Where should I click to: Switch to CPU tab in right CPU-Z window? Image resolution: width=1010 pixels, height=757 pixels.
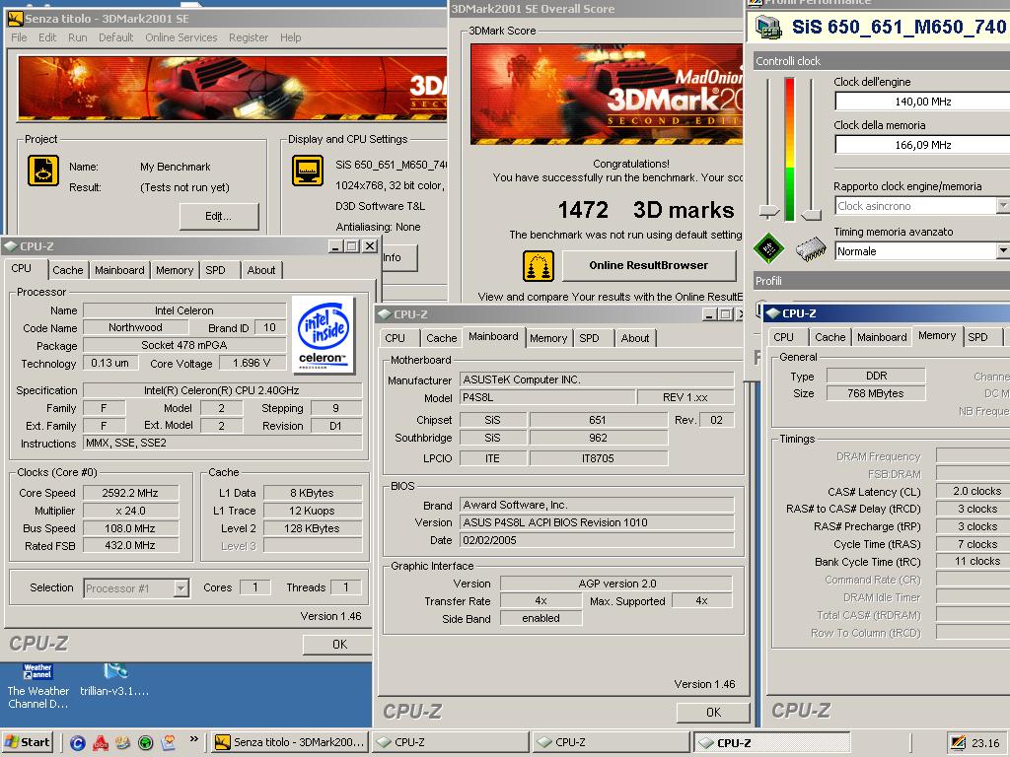tap(784, 337)
